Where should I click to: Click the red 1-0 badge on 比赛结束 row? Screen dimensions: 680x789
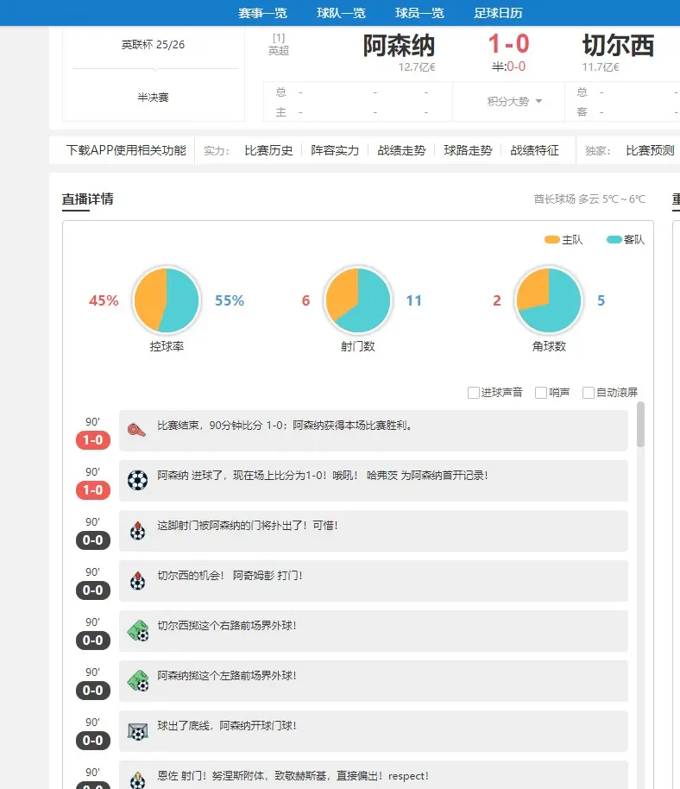pos(93,440)
